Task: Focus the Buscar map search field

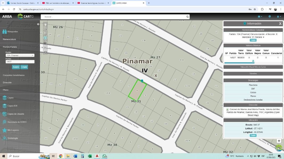Action: tap(113, 17)
